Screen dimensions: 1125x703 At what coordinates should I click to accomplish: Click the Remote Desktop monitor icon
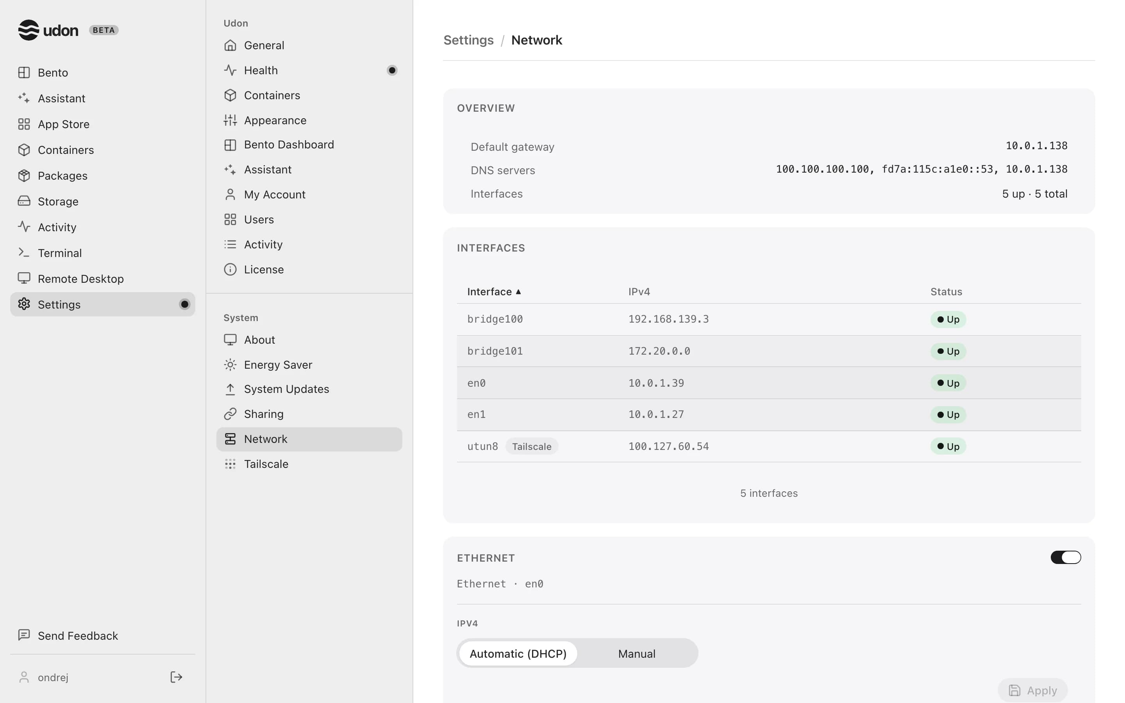(24, 278)
